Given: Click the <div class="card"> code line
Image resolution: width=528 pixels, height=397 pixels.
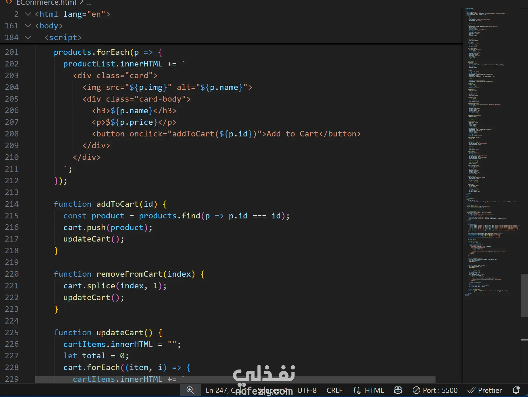Looking at the screenshot, I should click(x=115, y=76).
